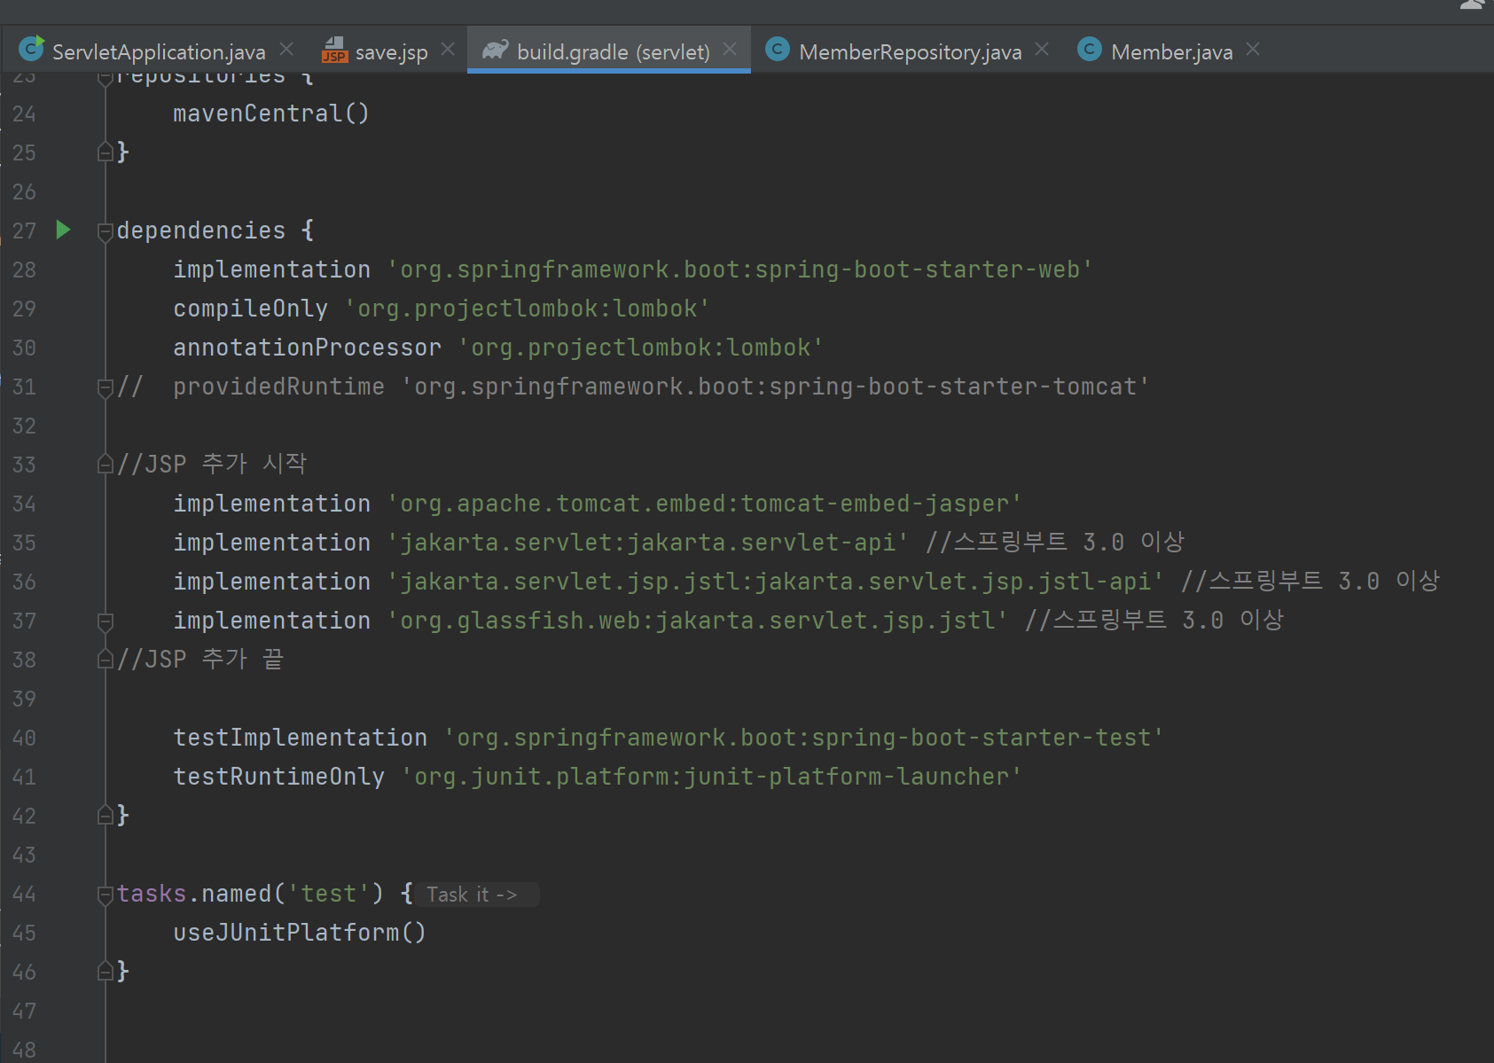Click testRuntimeOnly keyword on line 41
The height and width of the screenshot is (1063, 1494).
click(x=278, y=777)
